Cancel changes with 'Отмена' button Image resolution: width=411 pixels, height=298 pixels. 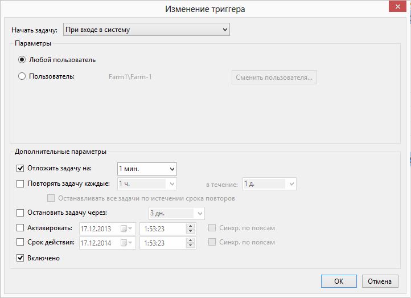point(380,281)
